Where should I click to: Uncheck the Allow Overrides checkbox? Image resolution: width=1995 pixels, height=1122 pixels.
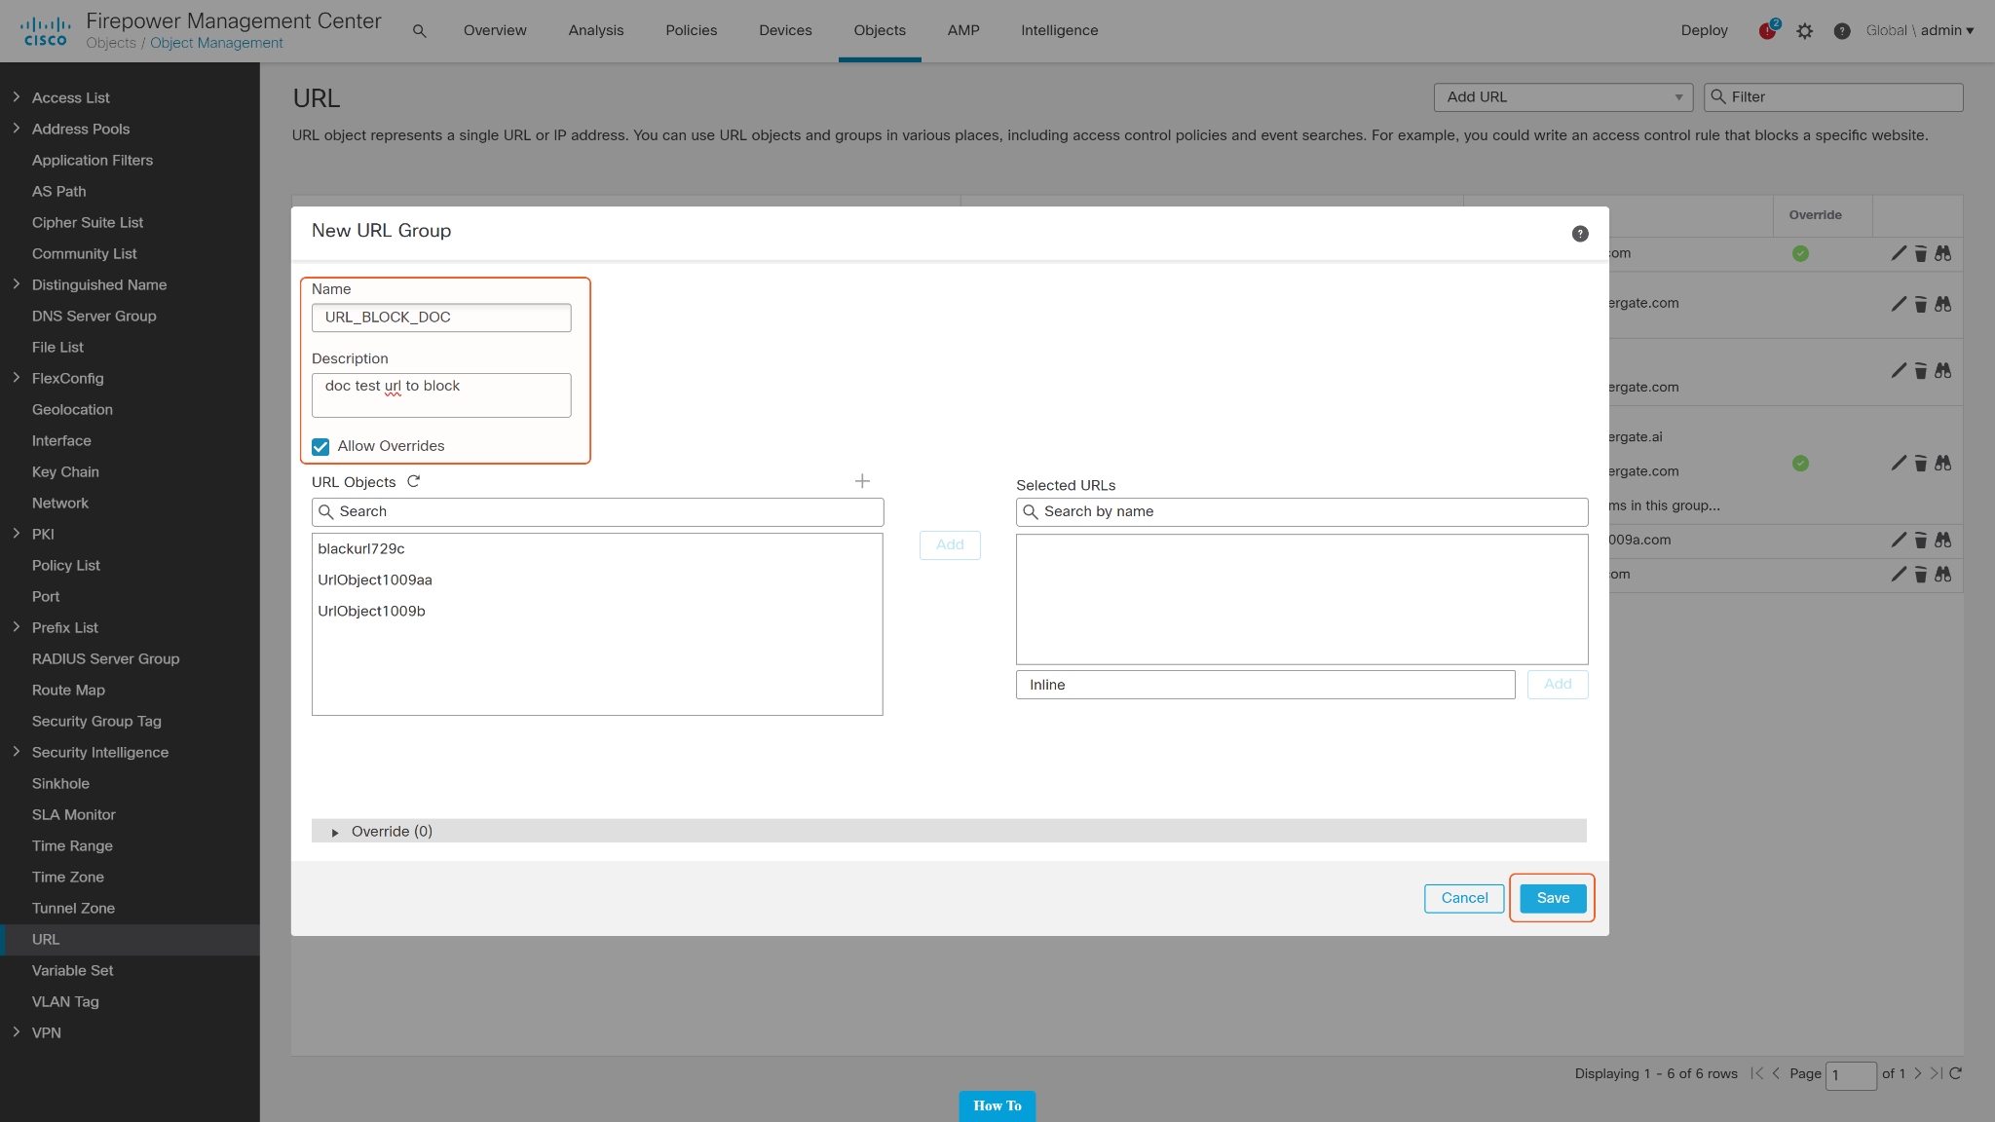click(x=320, y=447)
